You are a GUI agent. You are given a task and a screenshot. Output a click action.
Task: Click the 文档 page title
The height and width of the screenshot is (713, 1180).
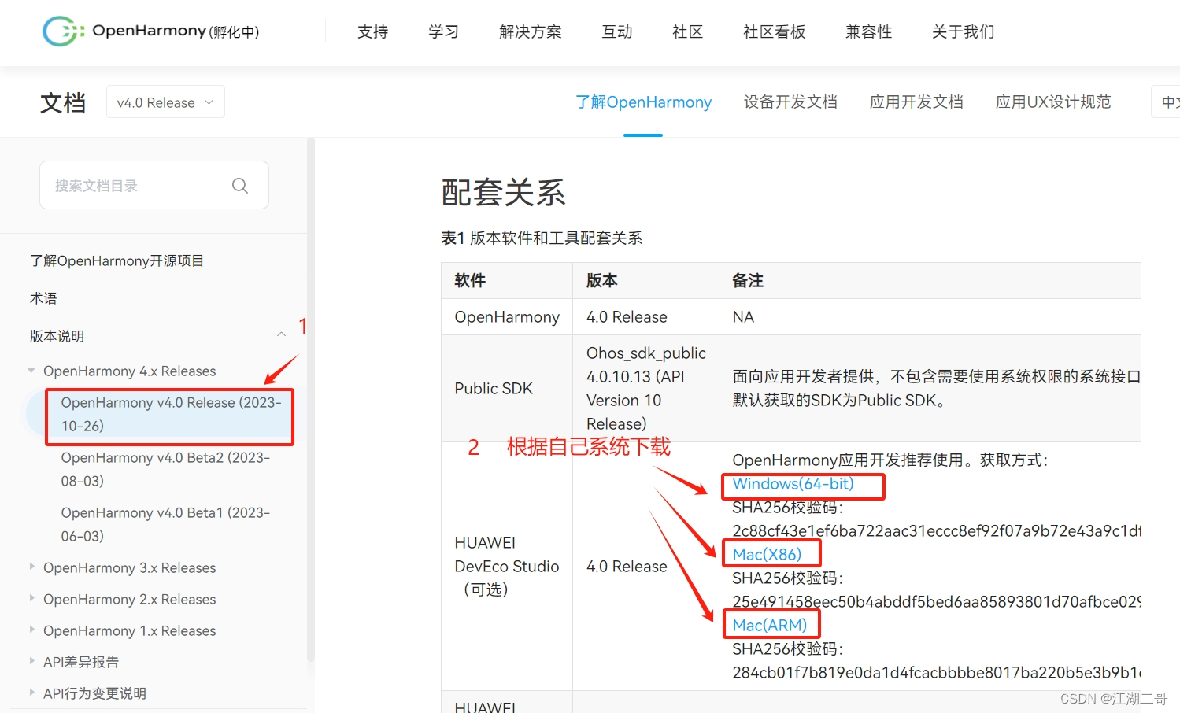63,102
